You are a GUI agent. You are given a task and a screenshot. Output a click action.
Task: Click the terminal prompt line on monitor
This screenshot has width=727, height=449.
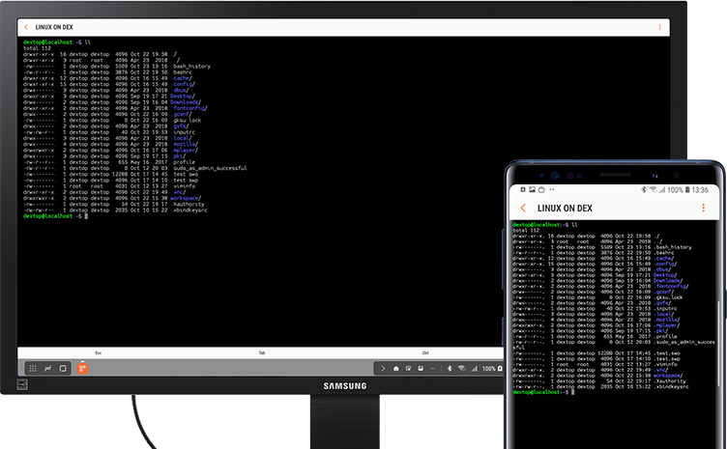[x=56, y=216]
